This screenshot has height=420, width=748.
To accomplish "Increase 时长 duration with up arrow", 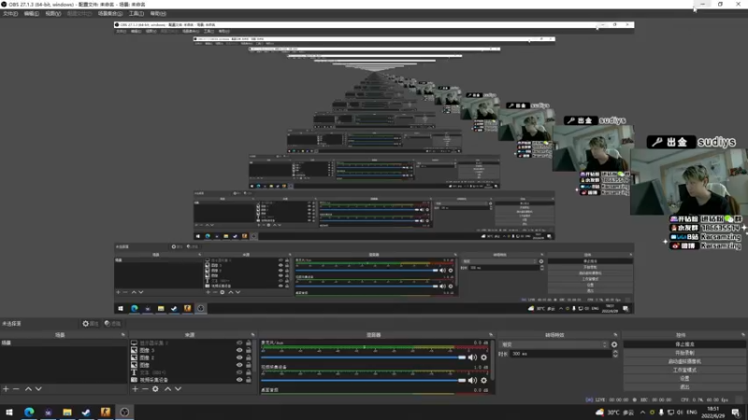I will (615, 352).
